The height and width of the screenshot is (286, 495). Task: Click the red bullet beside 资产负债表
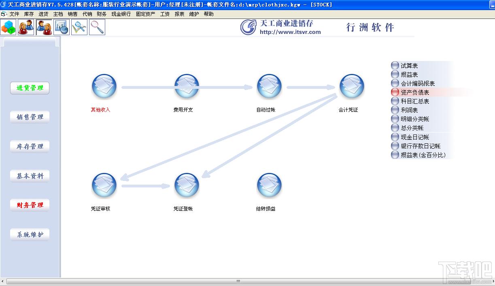pos(395,92)
